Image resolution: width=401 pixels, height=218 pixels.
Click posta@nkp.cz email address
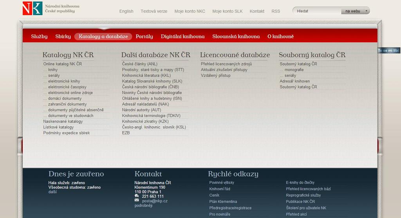155,201
